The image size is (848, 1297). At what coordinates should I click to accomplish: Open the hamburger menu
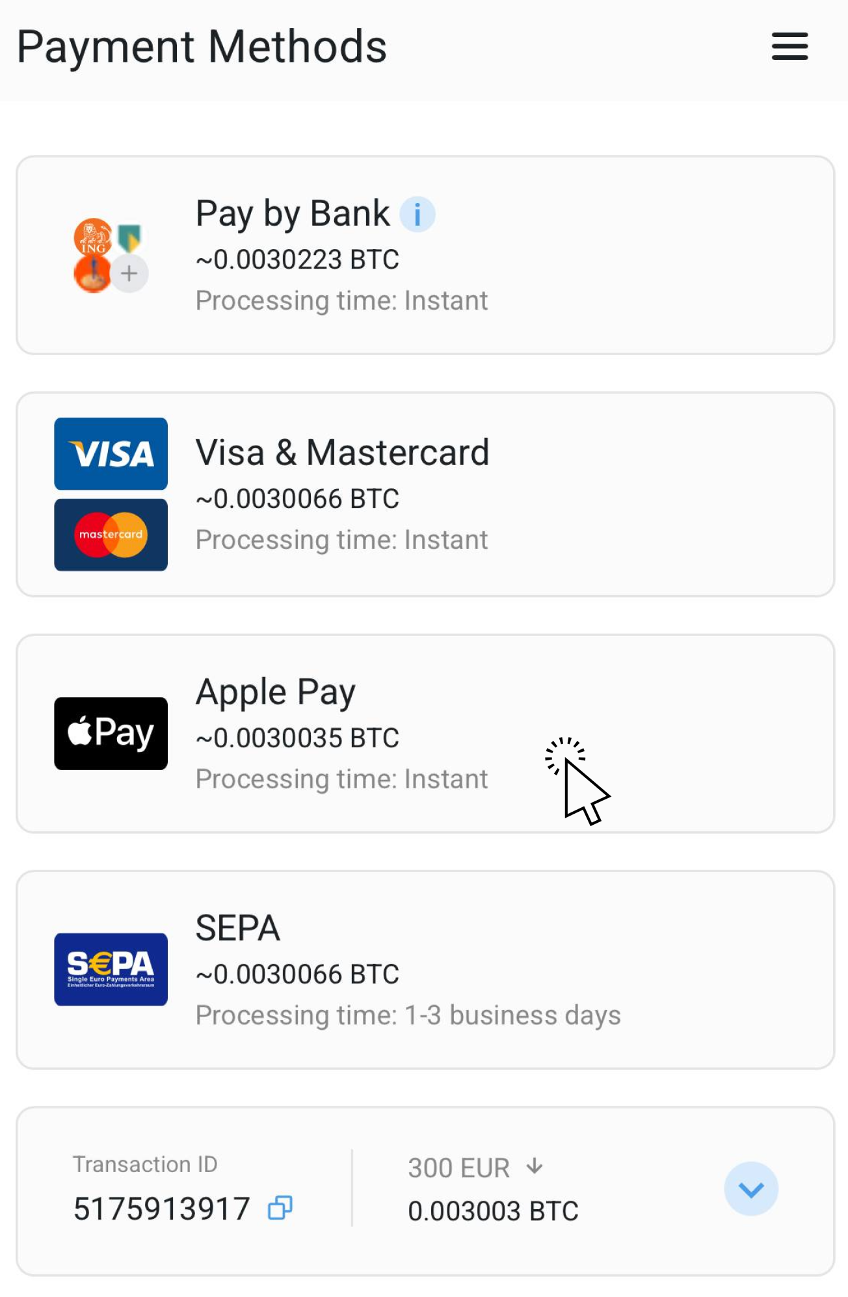point(789,47)
